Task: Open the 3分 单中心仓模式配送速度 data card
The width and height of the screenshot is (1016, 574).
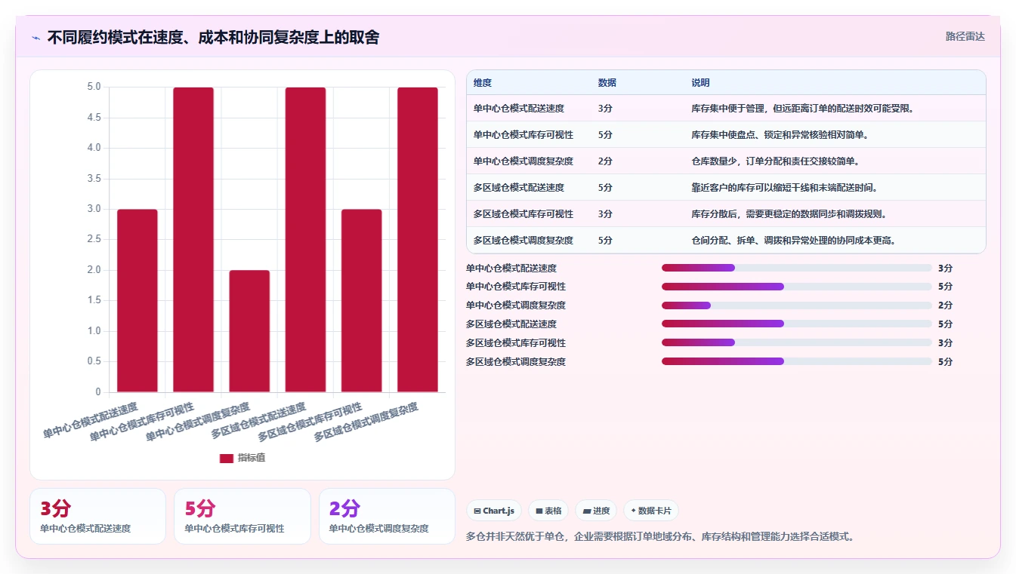Action: [x=97, y=516]
